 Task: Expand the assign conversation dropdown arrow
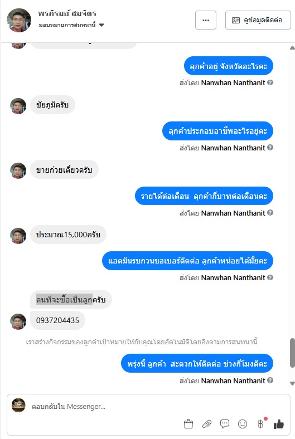(x=101, y=25)
